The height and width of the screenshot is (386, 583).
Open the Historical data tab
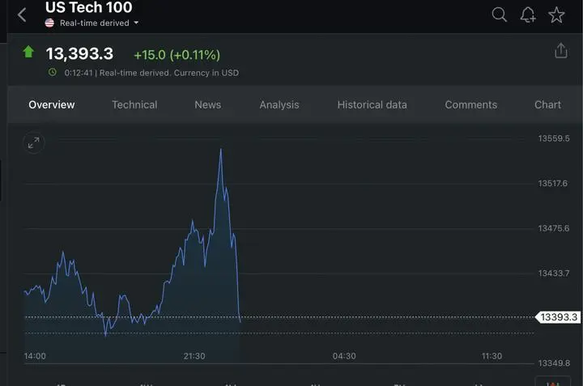coord(372,104)
